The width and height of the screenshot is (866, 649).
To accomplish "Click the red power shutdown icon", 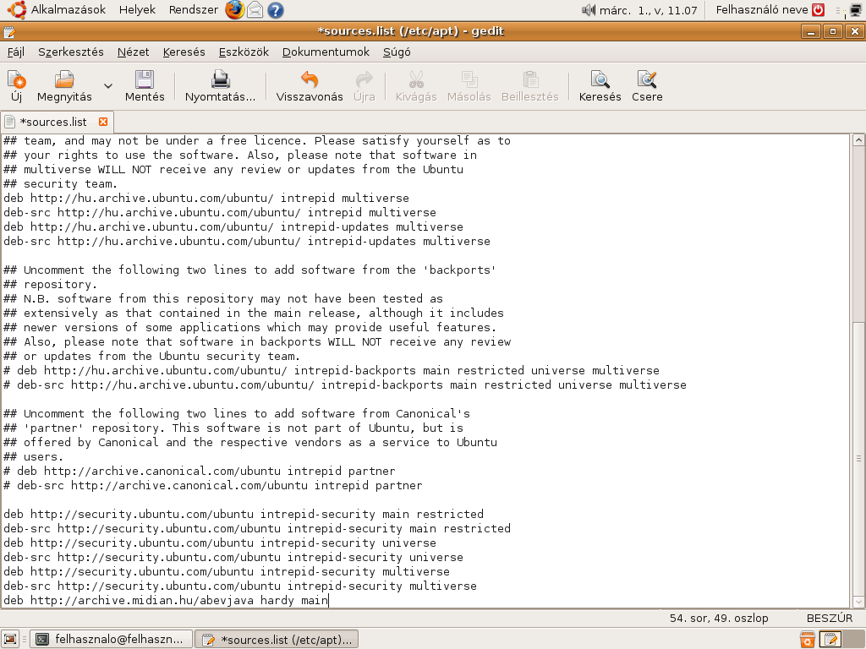I will click(819, 9).
